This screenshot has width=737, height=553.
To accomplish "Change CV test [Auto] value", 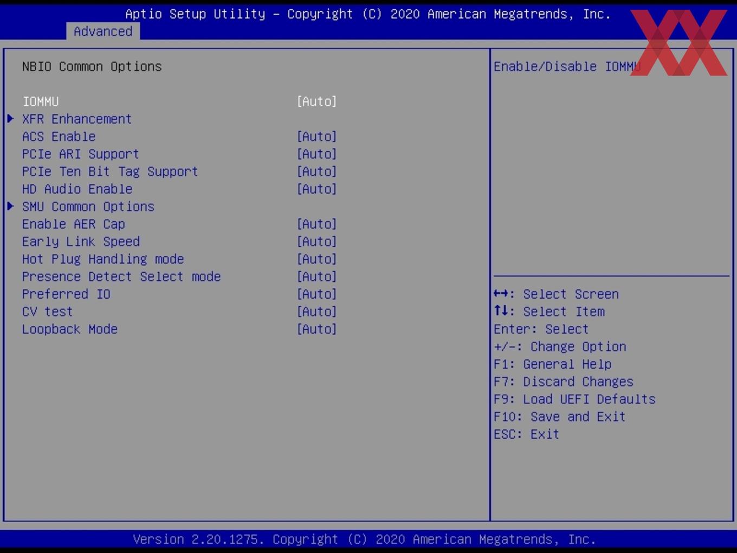I will coord(317,312).
